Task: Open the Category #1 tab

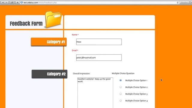Action: 49,42
